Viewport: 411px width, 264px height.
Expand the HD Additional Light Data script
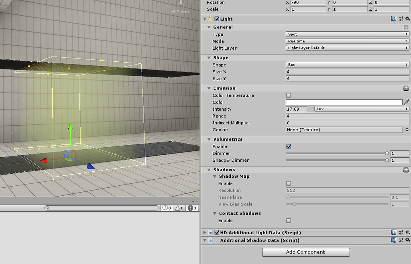(205, 232)
